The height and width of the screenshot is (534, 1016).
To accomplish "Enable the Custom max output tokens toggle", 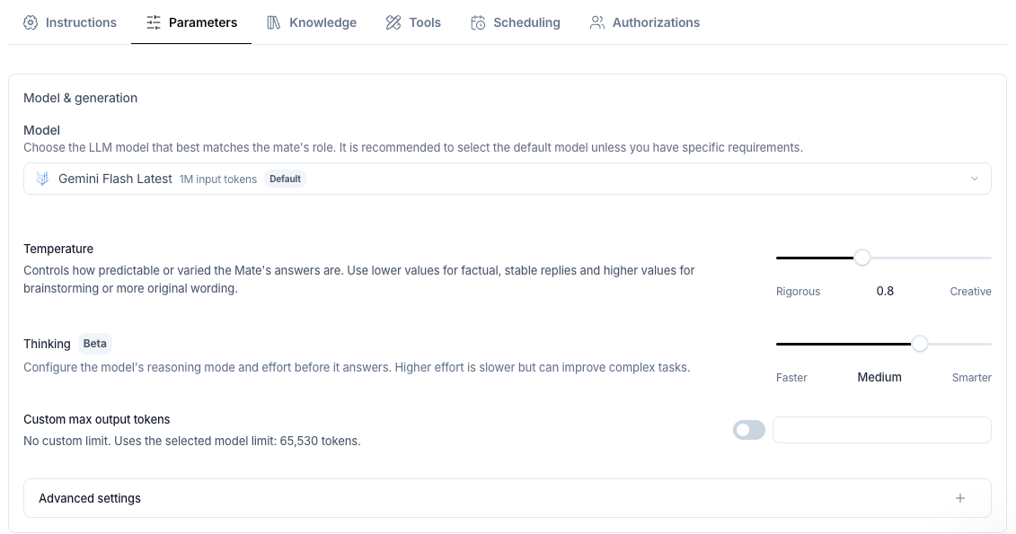I will pos(749,430).
